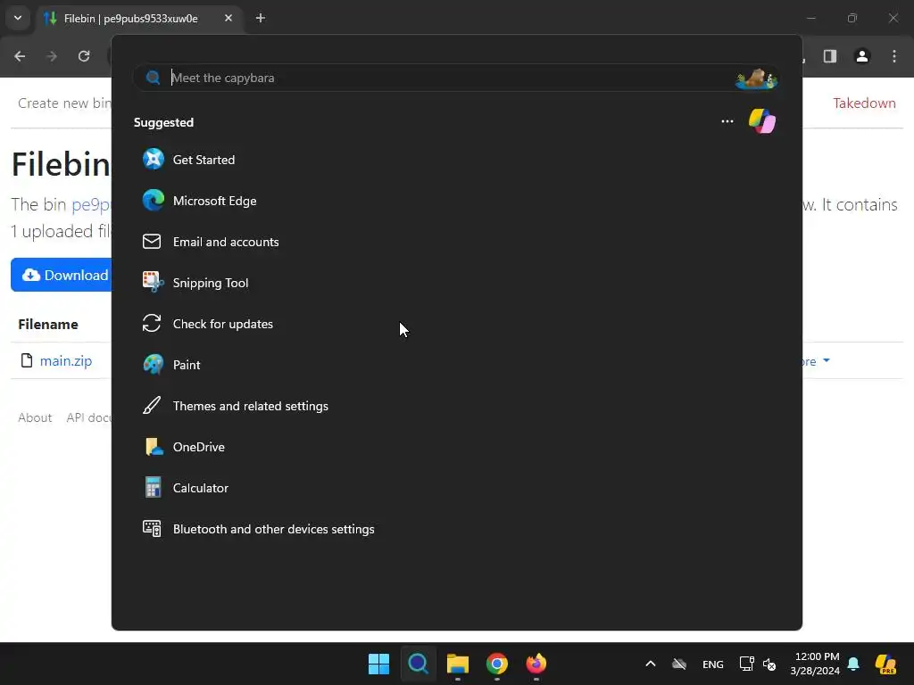The width and height of the screenshot is (914, 685).
Task: Open the Chrome tab search dropdown
Action: click(x=18, y=18)
